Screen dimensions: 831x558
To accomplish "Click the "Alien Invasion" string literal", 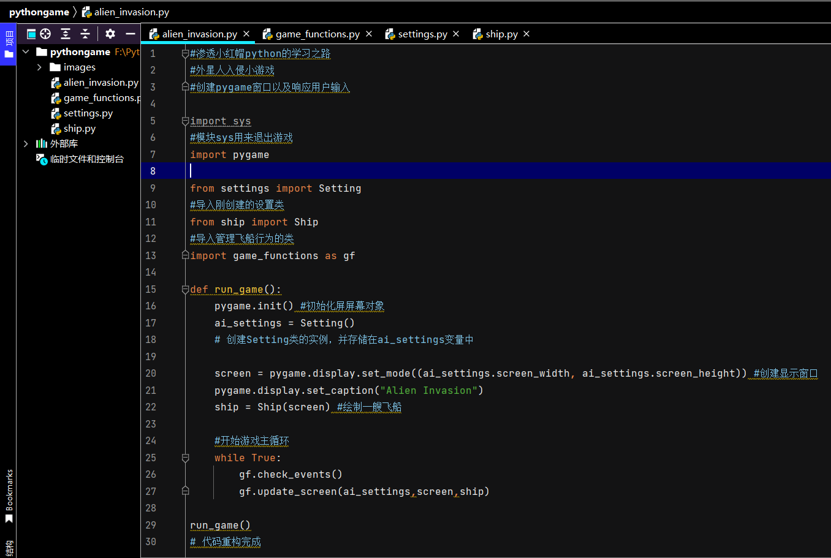I will [x=429, y=390].
